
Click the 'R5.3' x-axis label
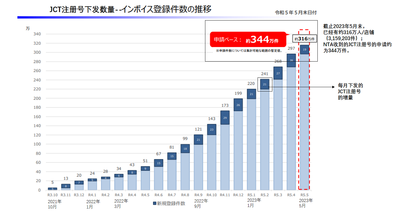pos(278,195)
